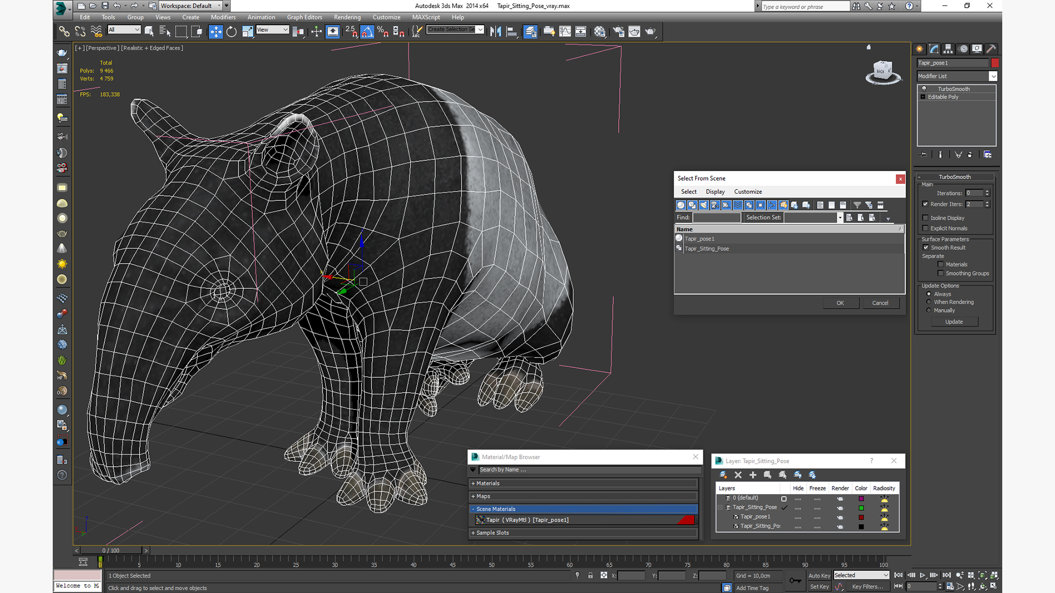Click Render Production teapot icon
Image resolution: width=1055 pixels, height=593 pixels.
click(x=650, y=32)
